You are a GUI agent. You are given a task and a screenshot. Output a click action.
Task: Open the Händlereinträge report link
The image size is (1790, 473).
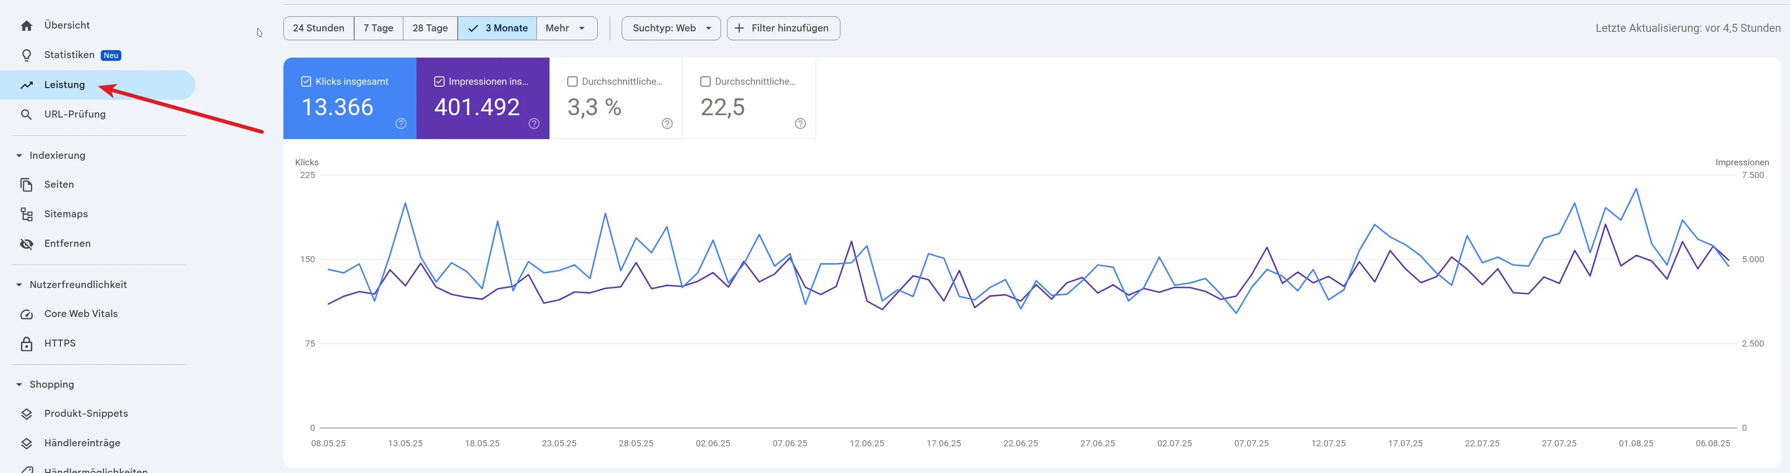coord(82,443)
